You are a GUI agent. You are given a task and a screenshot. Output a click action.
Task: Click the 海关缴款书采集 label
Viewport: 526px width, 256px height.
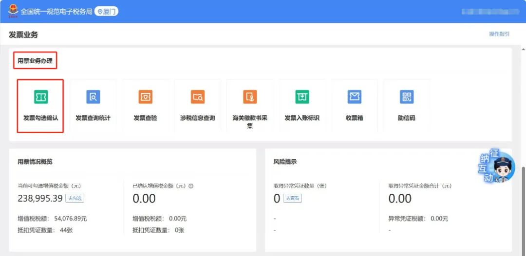point(250,122)
